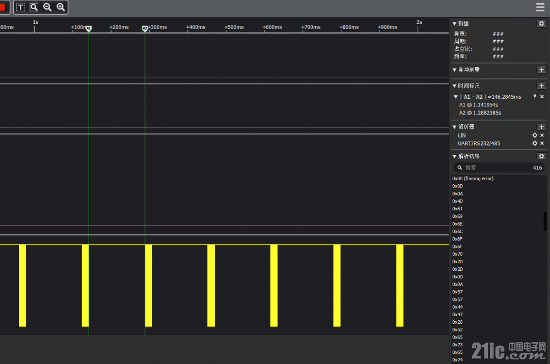This screenshot has width=550, height=364.
Task: Collapse the 测量 section
Action: point(455,24)
